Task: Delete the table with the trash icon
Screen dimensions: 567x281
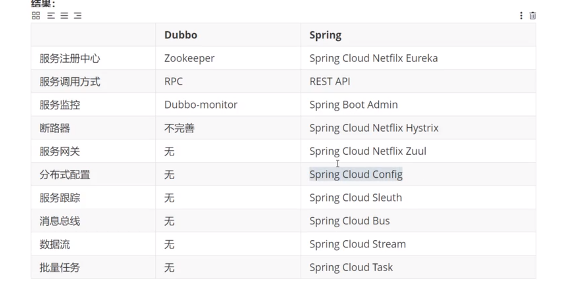Action: click(x=533, y=16)
